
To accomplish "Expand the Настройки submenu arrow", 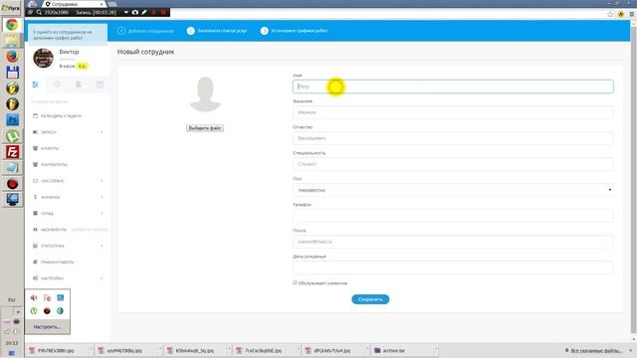I will (x=102, y=278).
